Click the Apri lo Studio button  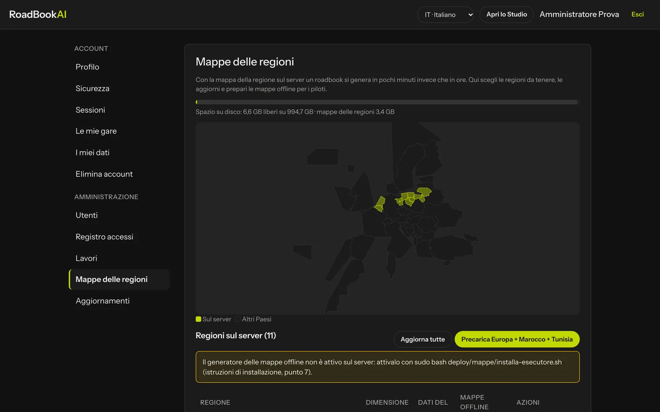[x=507, y=14]
